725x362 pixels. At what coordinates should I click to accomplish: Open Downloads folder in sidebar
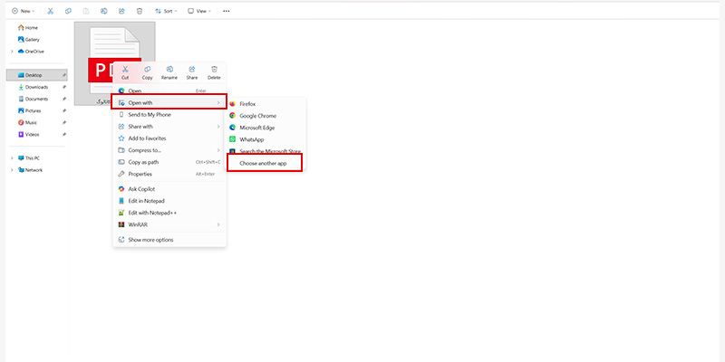(x=37, y=87)
